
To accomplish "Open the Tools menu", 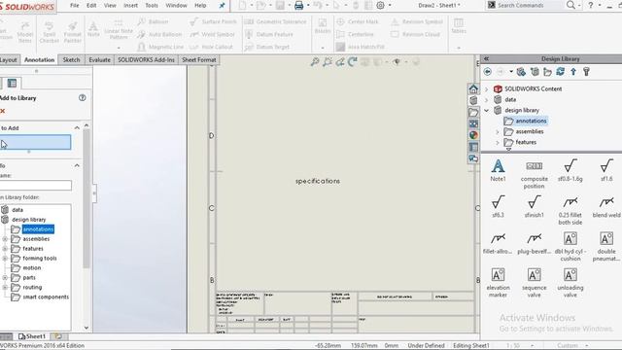I will pos(152,6).
